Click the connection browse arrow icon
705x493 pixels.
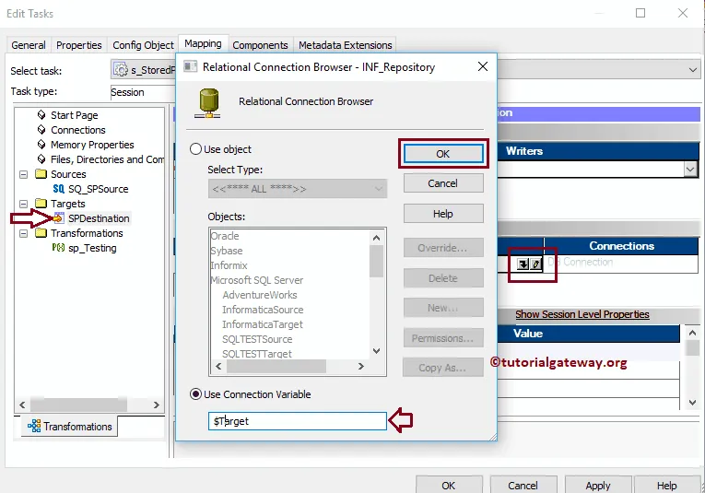(x=523, y=264)
